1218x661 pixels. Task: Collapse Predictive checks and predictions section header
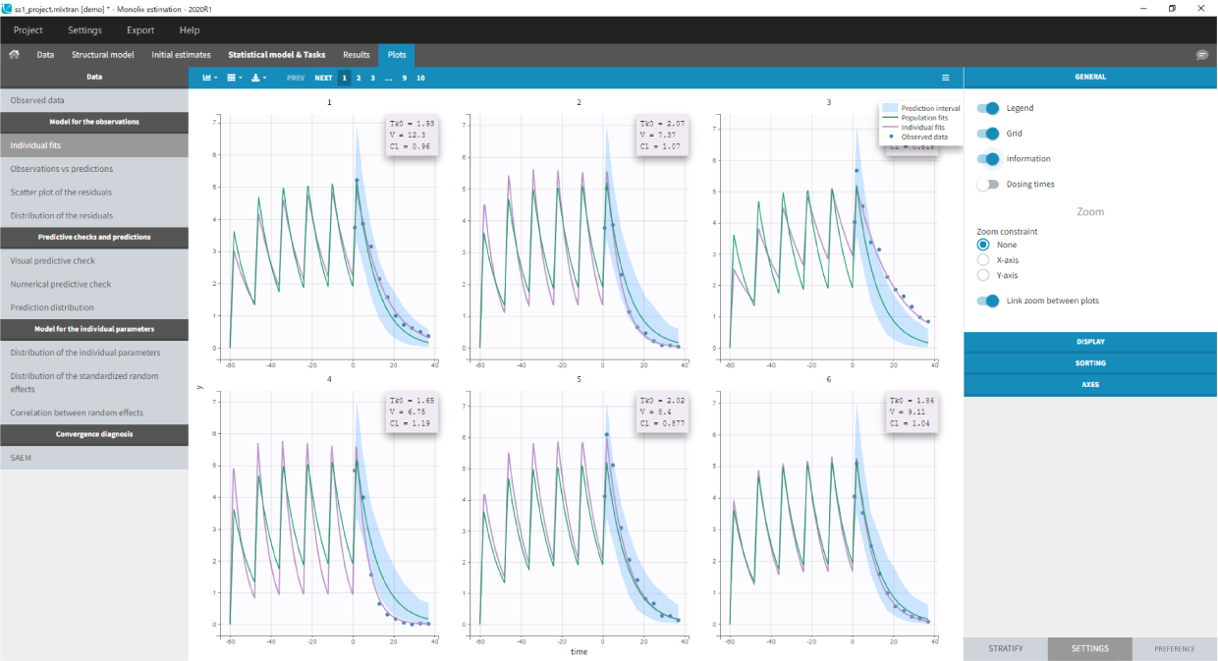point(94,238)
